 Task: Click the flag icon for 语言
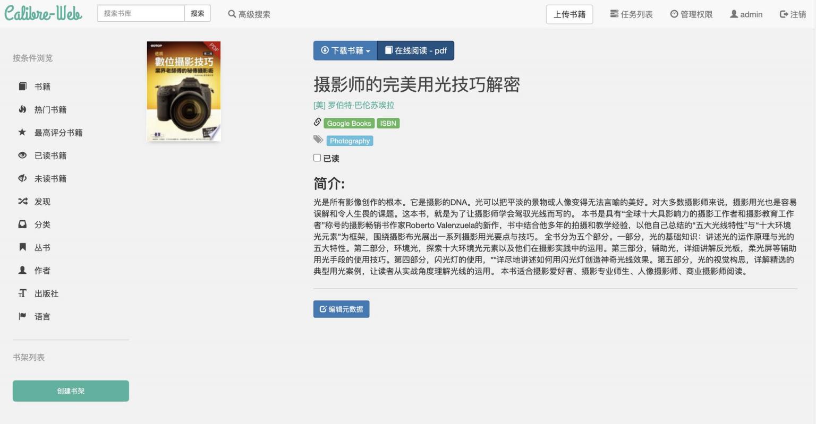click(x=22, y=316)
